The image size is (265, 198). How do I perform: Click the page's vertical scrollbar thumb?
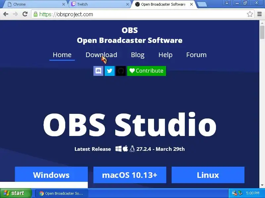click(262, 32)
